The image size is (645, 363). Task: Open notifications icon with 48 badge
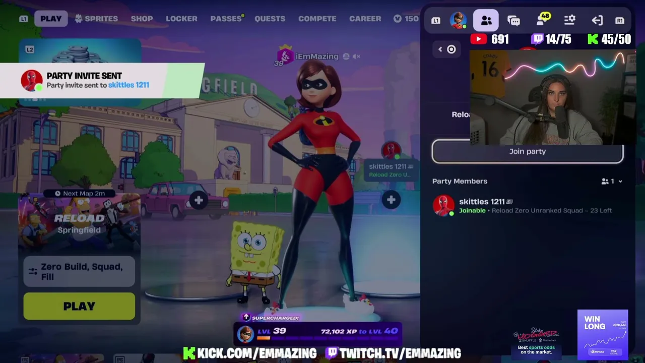(542, 20)
